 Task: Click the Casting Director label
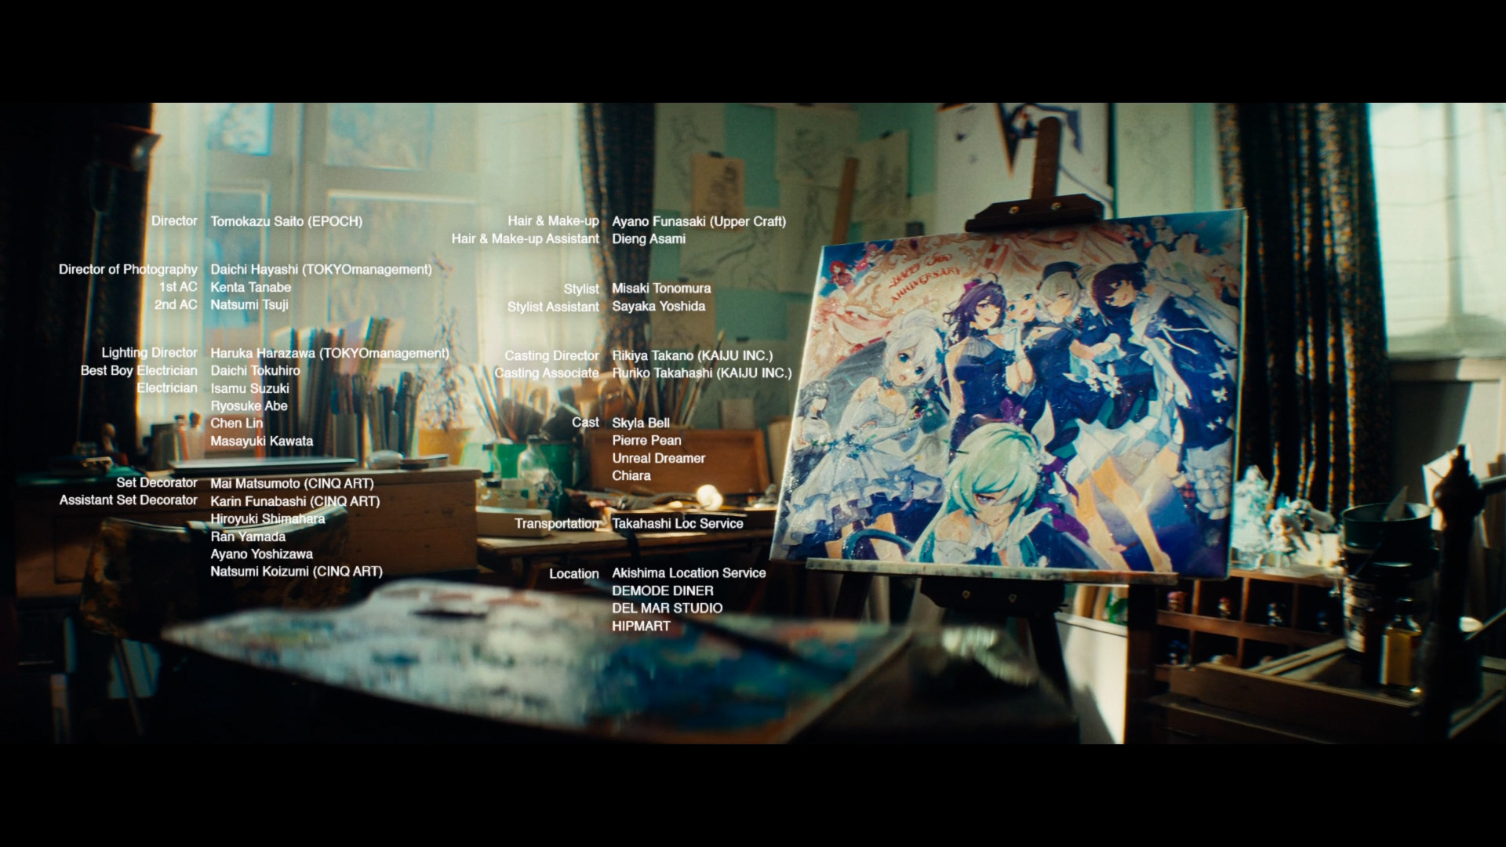(x=551, y=356)
